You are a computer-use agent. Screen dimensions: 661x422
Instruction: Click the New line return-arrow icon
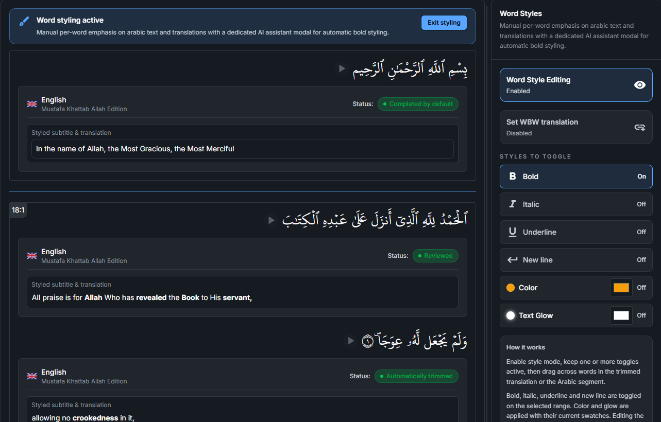coord(513,260)
